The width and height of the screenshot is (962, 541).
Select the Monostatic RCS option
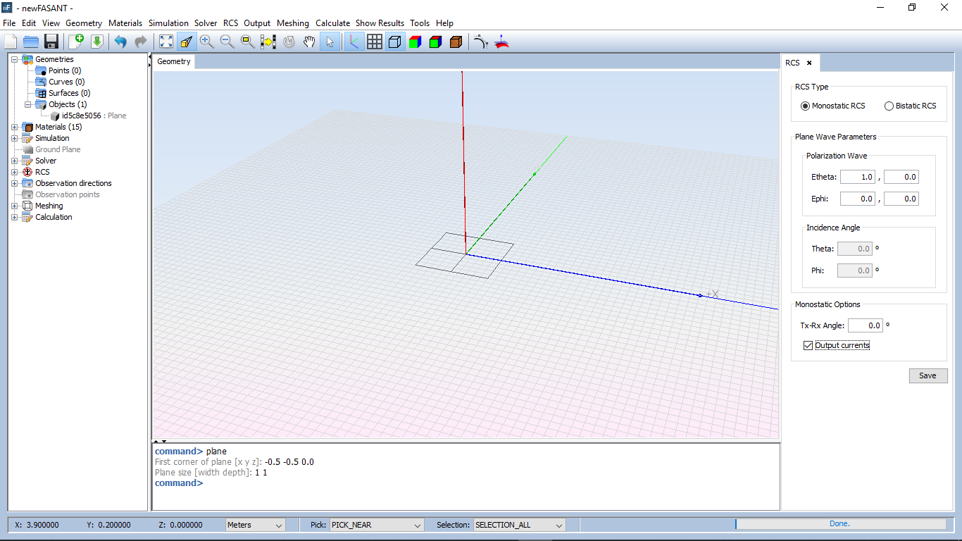click(806, 106)
